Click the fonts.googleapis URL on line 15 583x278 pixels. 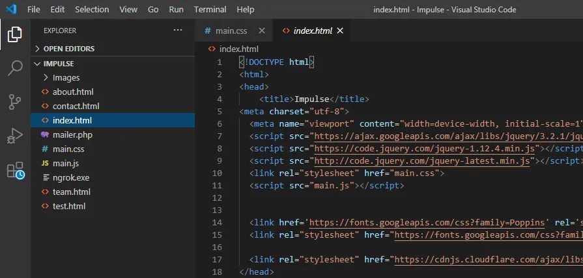[x=489, y=235]
